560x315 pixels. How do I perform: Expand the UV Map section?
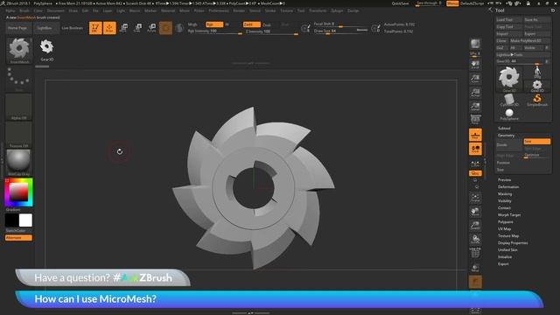click(504, 229)
